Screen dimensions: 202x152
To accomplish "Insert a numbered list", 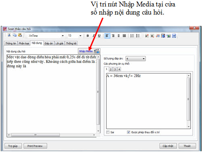I will tap(132, 36).
